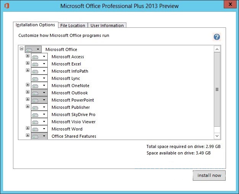The height and width of the screenshot is (194, 239).
Task: Select the Microsoft Excel label
Action: pyautogui.click(x=66, y=64)
